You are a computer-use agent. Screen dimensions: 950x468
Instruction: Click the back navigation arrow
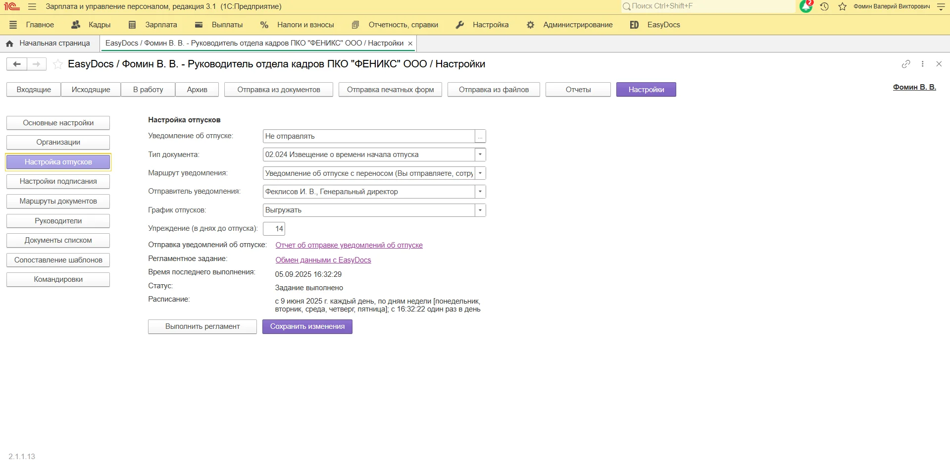click(x=16, y=64)
